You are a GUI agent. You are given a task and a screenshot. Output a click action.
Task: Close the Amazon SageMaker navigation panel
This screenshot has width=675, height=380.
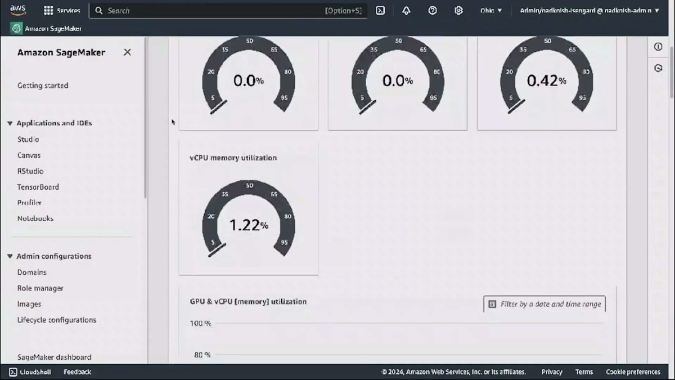pyautogui.click(x=127, y=52)
